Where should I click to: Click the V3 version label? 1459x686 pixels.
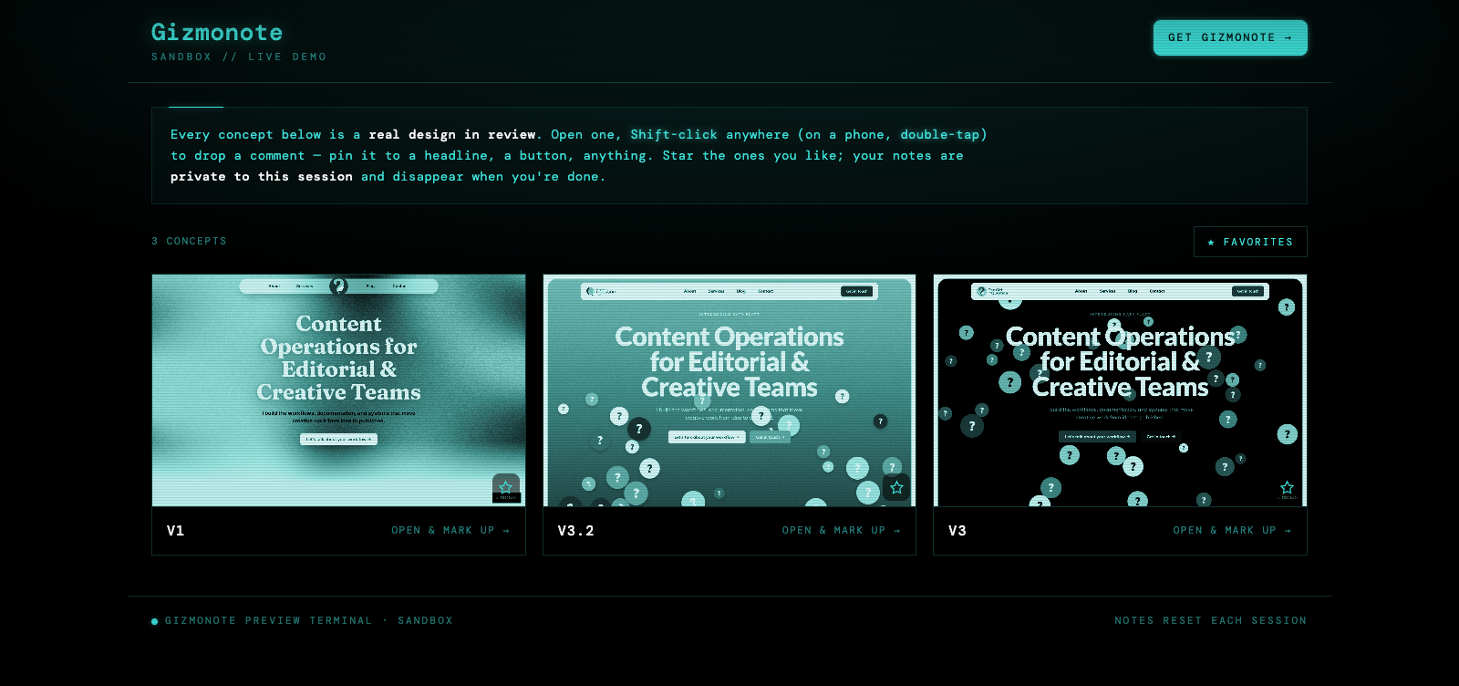(957, 530)
